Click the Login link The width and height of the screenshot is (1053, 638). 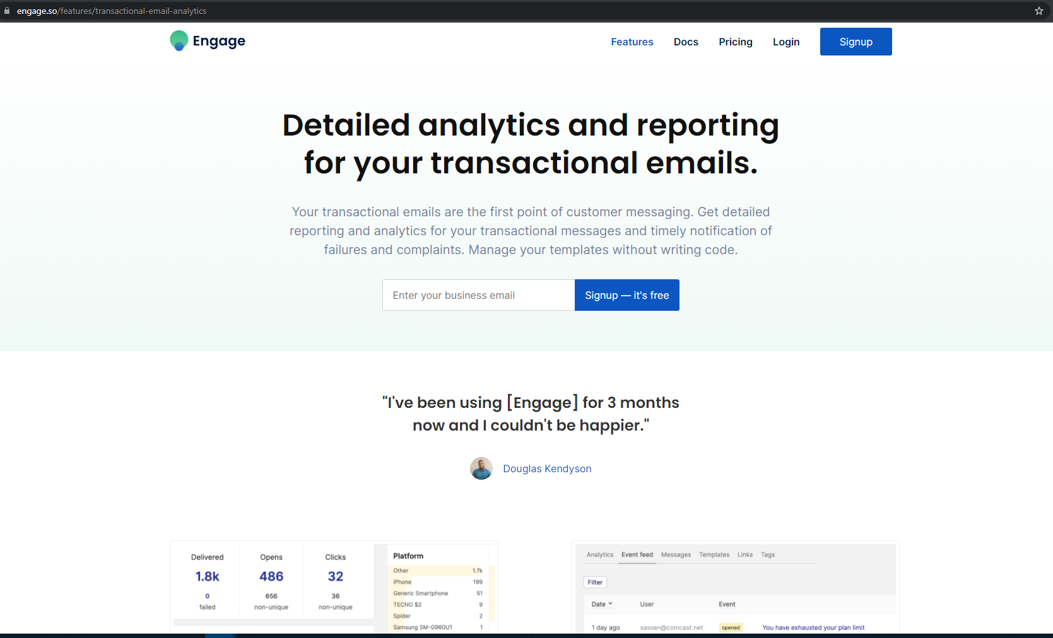click(x=785, y=42)
